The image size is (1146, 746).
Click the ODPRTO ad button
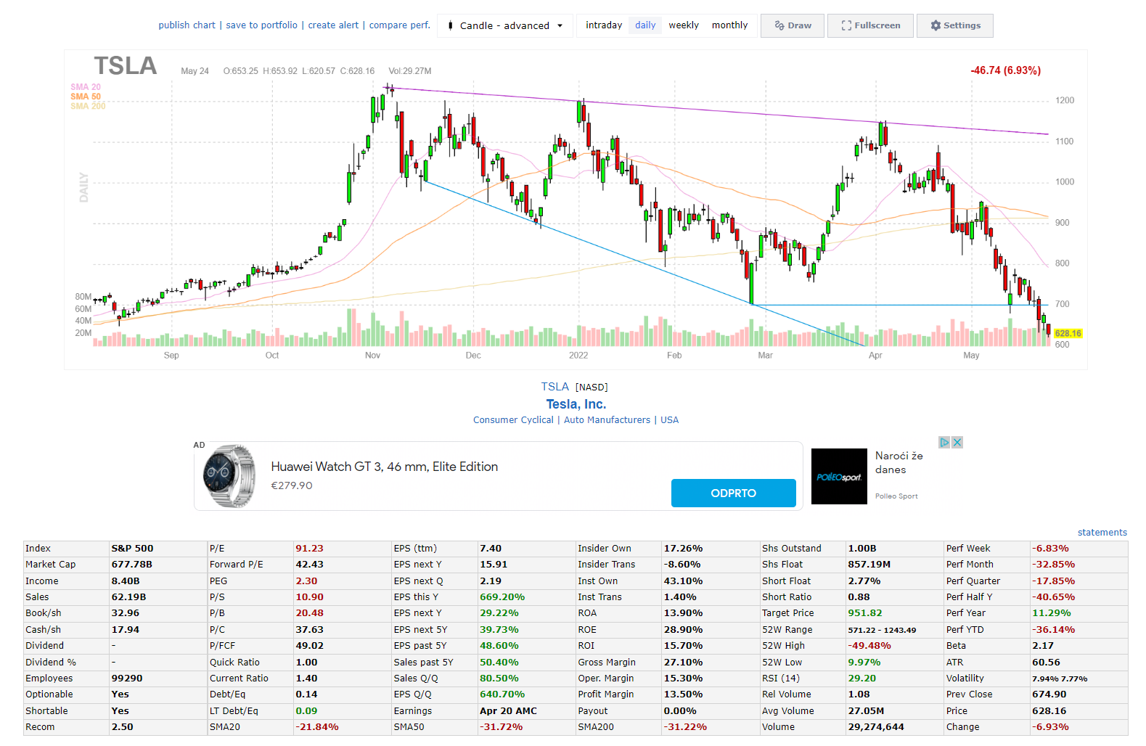coord(733,493)
